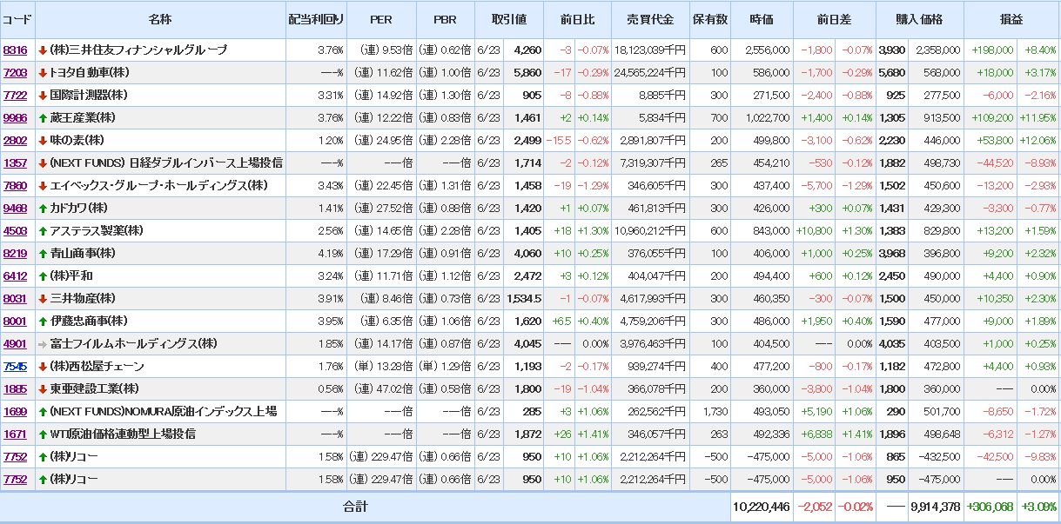Click the red down arrow beside 三井住友フィナンシャルグループ

coord(42,50)
